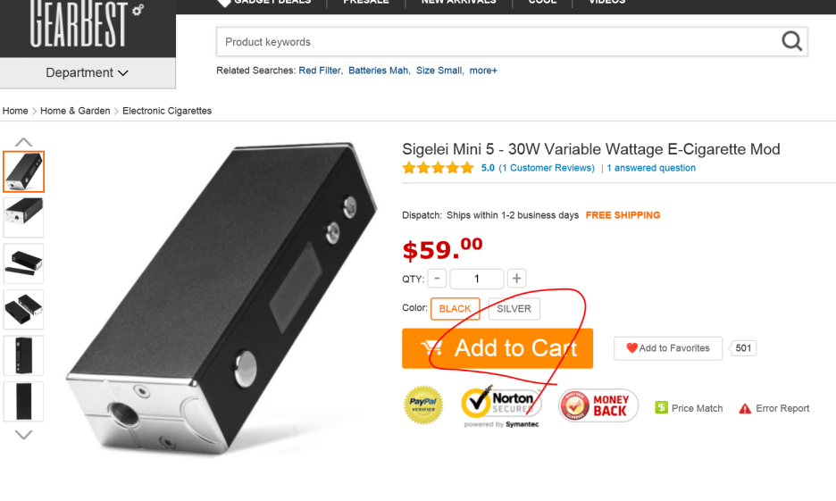
Task: Select the SILVER color option
Action: 514,309
